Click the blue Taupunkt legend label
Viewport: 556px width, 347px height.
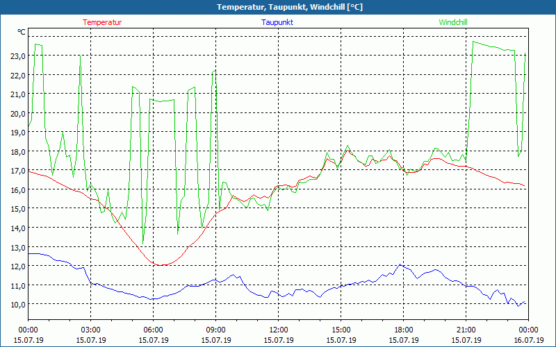pyautogui.click(x=277, y=22)
